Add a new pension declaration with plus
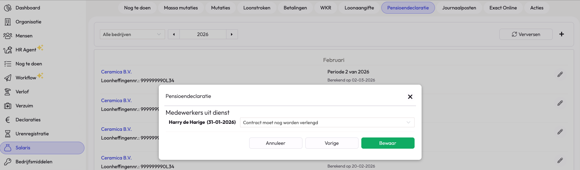The image size is (580, 170). 561,34
